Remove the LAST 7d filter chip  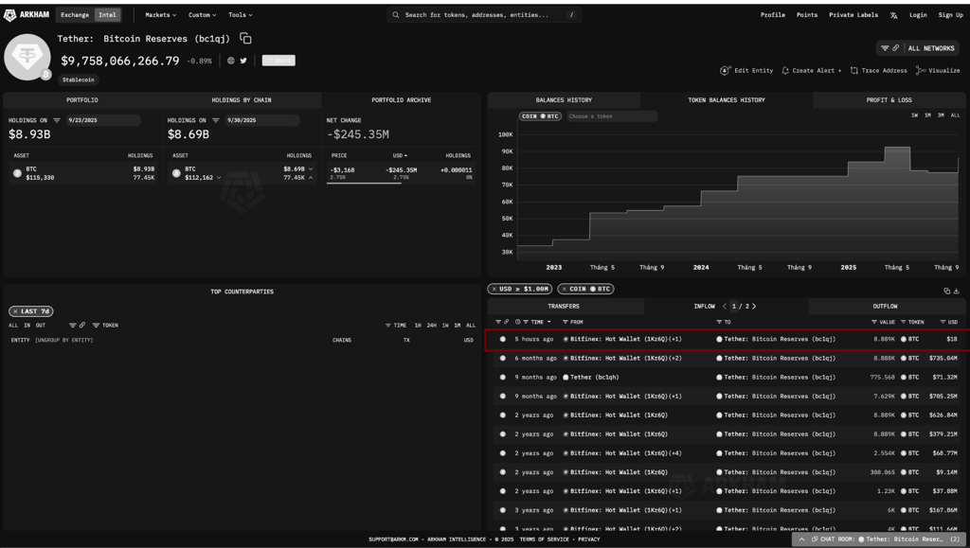[x=15, y=311]
